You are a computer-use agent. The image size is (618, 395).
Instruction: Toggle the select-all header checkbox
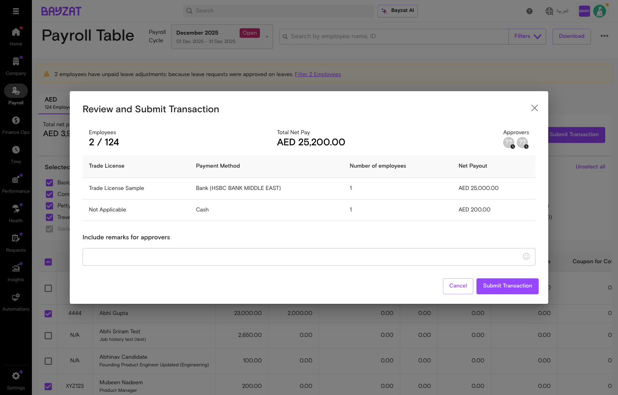[48, 262]
